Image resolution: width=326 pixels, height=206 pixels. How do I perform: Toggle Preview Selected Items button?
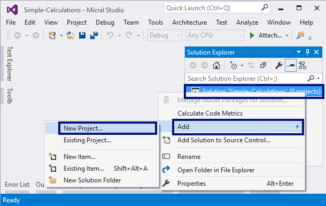(290, 65)
